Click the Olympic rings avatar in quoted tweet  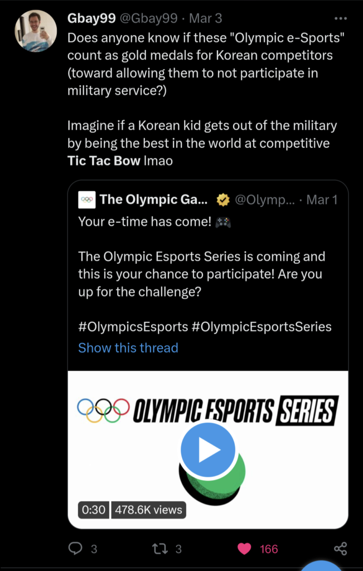(87, 200)
